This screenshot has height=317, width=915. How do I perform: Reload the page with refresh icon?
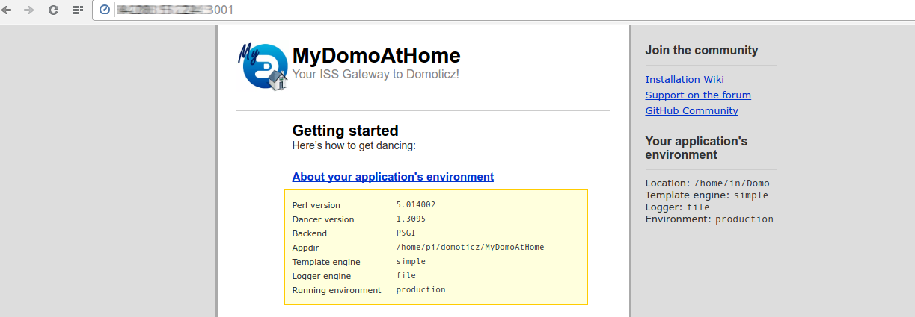pos(53,10)
